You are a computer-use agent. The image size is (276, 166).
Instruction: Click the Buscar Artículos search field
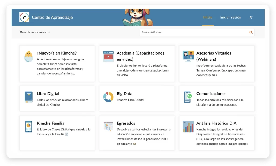197,32
